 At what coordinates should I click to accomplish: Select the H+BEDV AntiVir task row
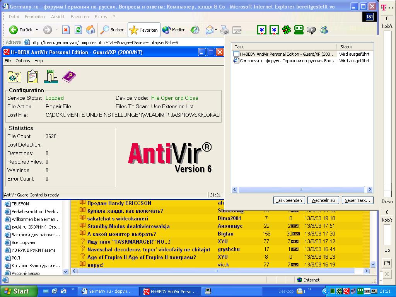(x=302, y=54)
